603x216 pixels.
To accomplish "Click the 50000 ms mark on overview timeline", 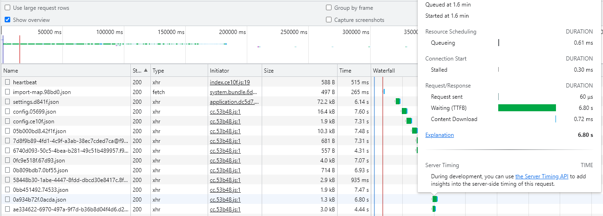I will 49,32.
